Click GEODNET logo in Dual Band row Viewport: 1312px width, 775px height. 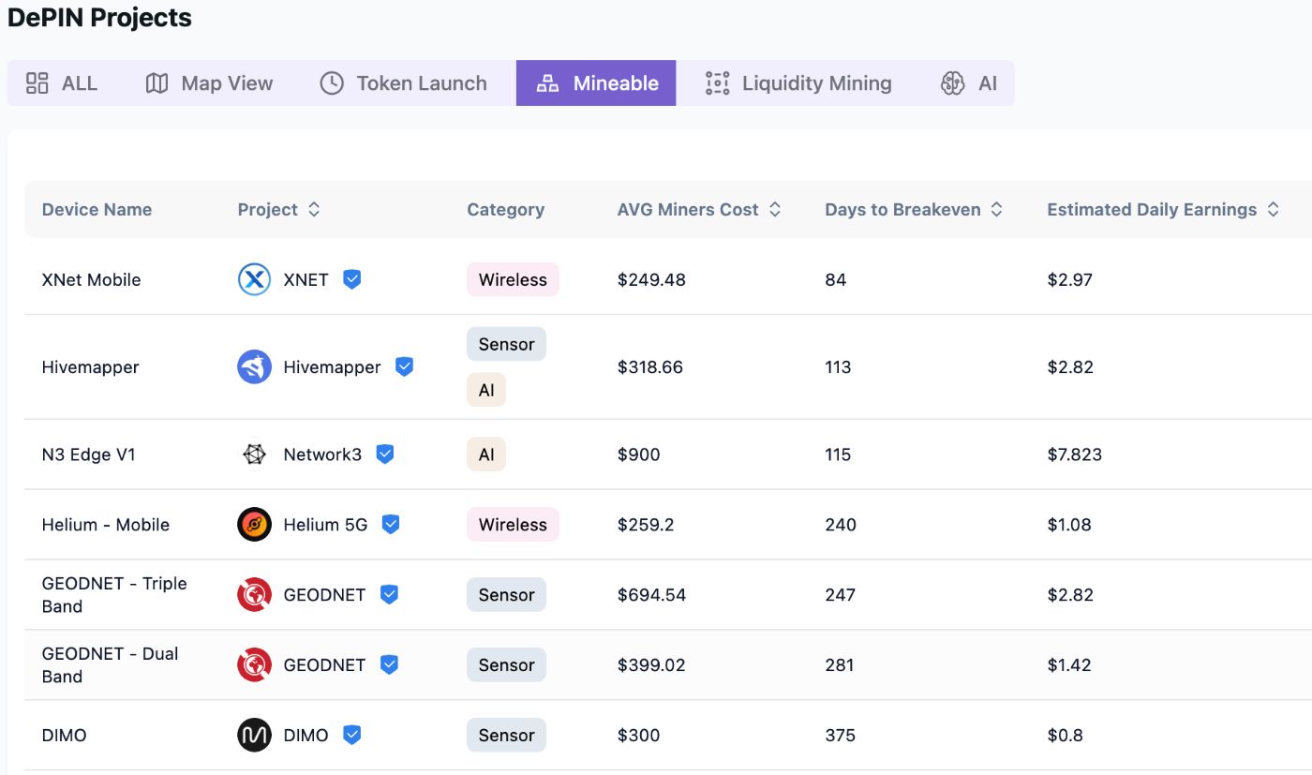(x=254, y=664)
